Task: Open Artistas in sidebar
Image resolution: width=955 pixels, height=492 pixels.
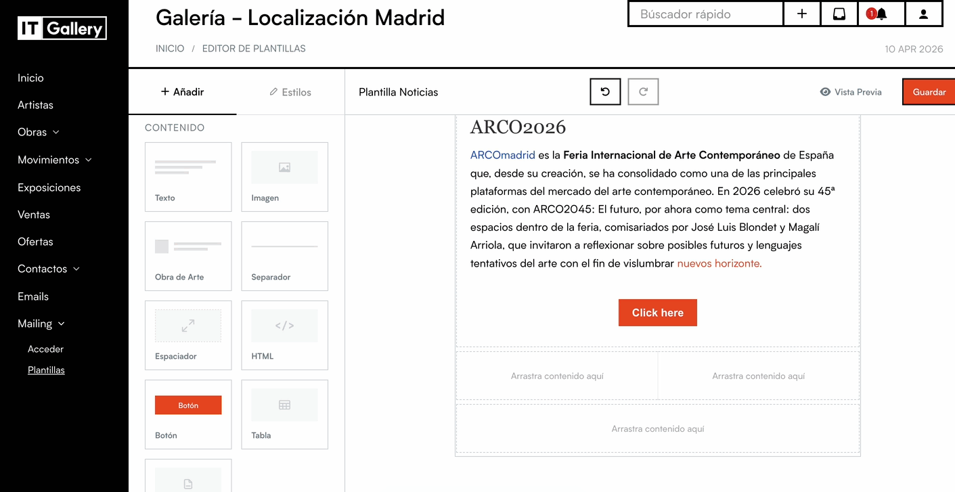Action: click(x=35, y=105)
